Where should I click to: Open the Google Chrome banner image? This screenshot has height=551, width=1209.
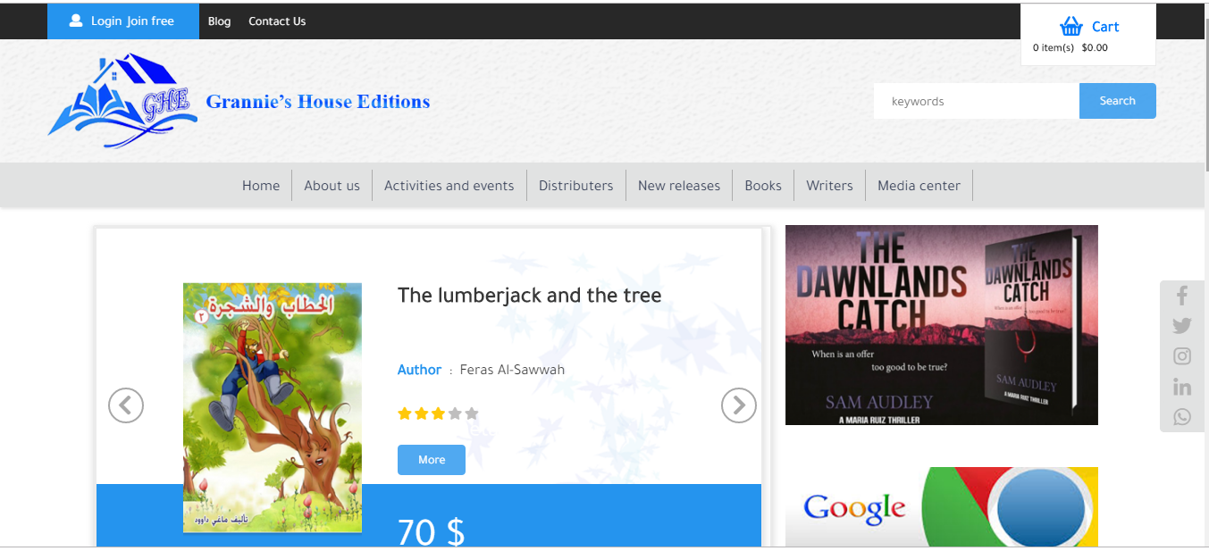942,506
